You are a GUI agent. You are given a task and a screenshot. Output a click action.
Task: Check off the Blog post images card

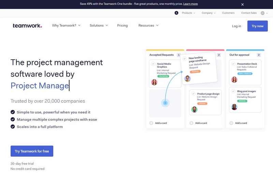click(233, 91)
